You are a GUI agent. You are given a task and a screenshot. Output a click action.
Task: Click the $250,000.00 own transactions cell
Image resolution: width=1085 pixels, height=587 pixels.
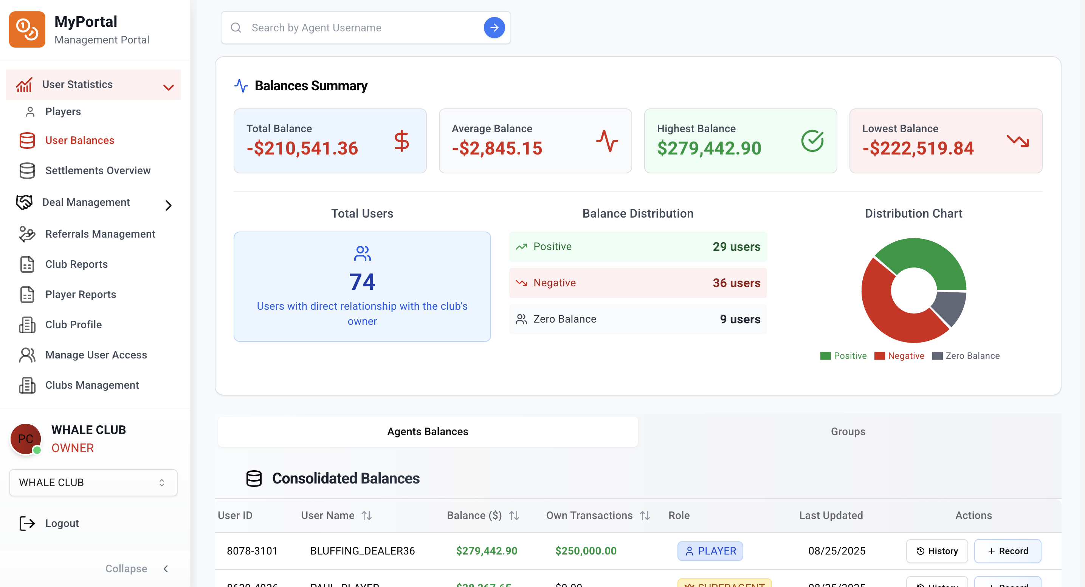point(586,551)
